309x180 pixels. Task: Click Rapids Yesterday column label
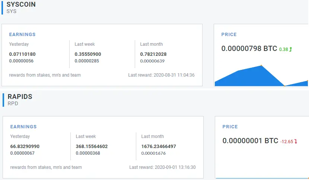[20, 136]
